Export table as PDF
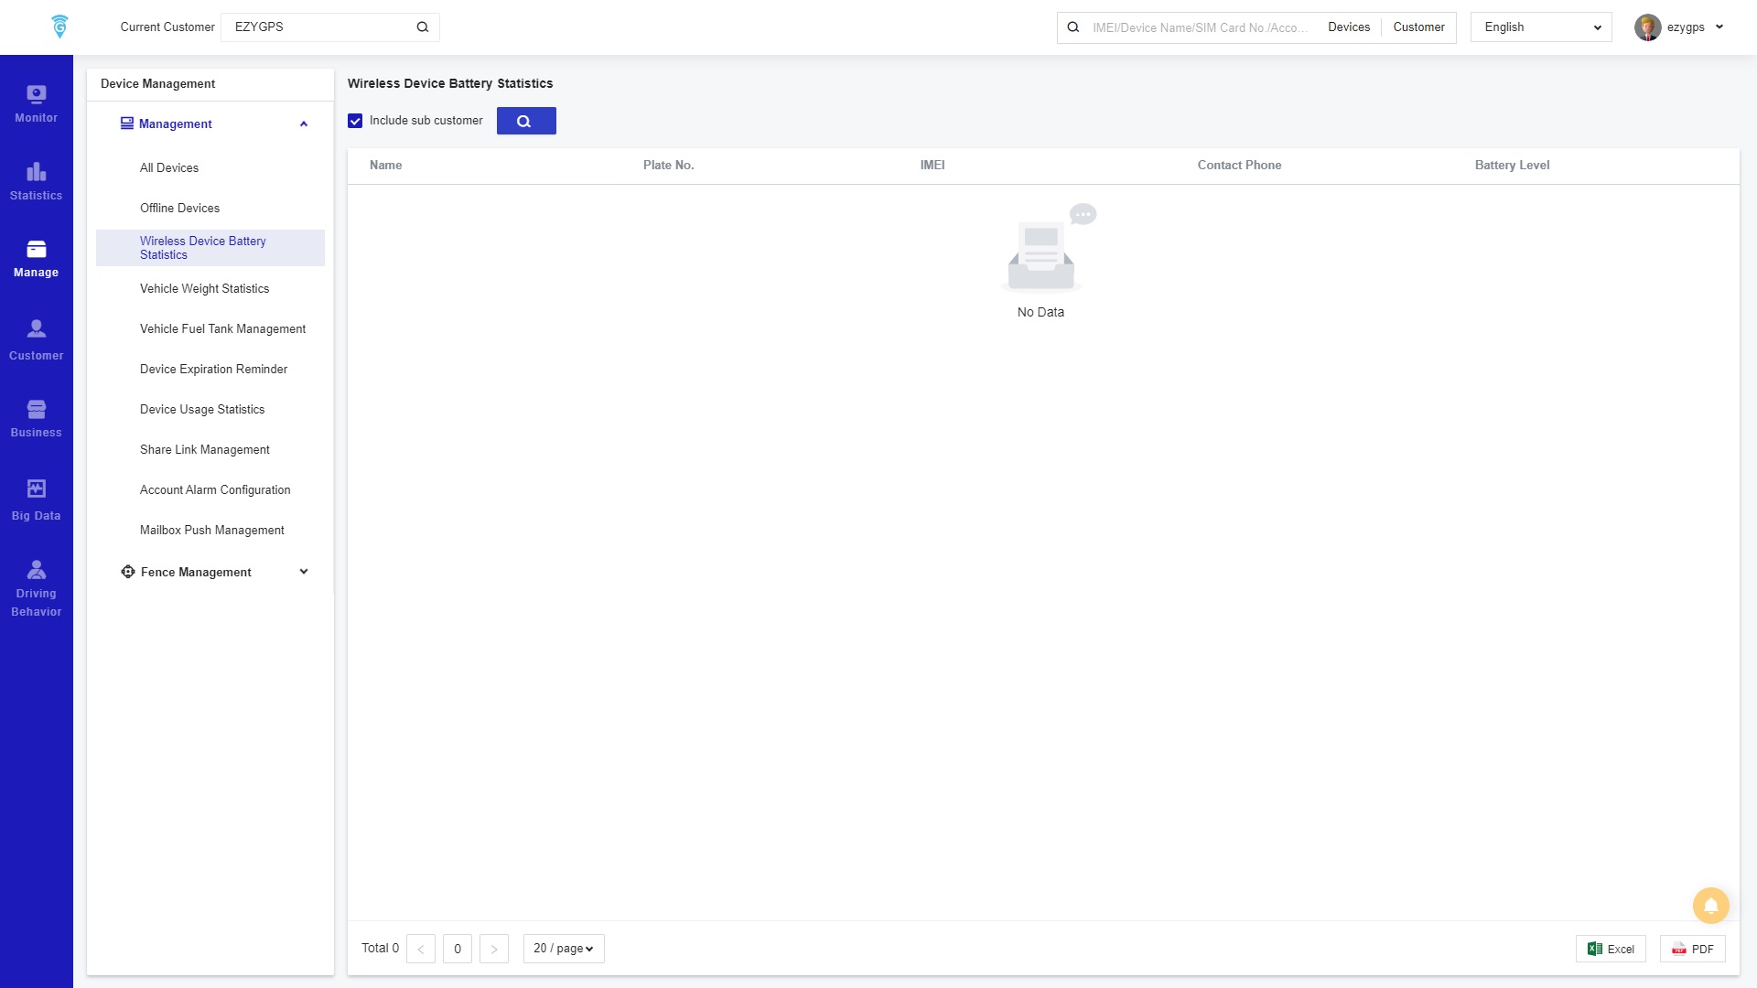 (x=1692, y=949)
